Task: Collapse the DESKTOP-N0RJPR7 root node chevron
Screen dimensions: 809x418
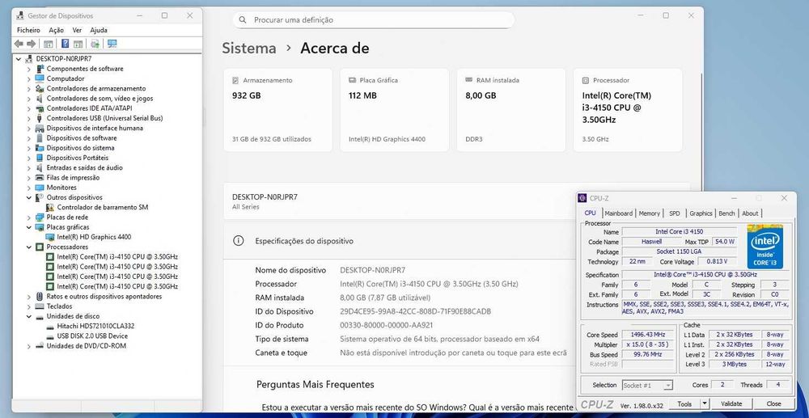Action: (x=19, y=59)
